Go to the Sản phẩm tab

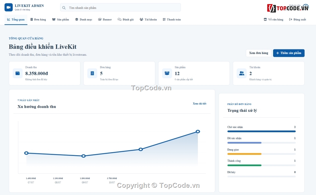point(61,20)
